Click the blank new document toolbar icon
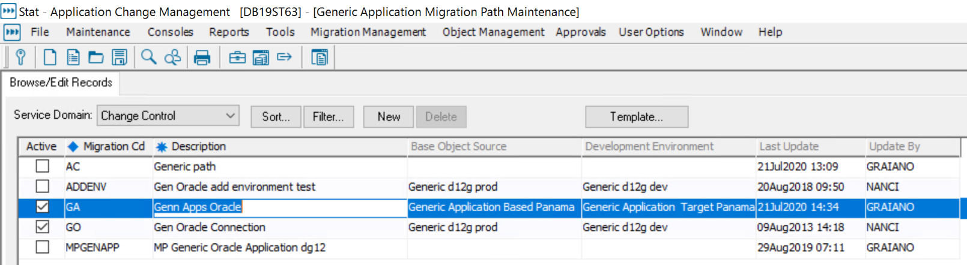The width and height of the screenshot is (967, 265). point(50,58)
